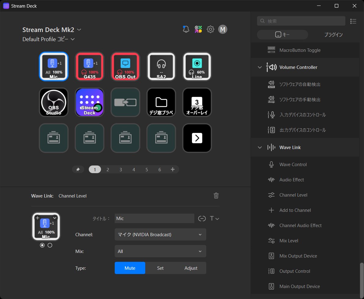Select the G435 key

pyautogui.click(x=90, y=66)
